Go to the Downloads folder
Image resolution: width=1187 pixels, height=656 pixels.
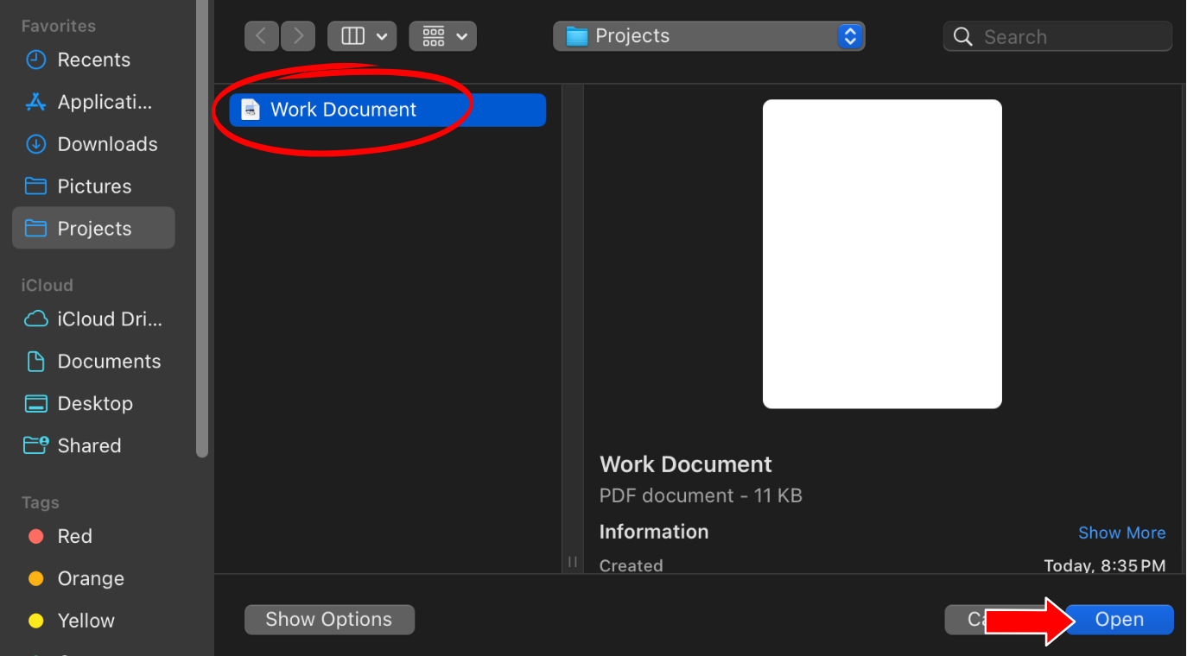(93, 144)
